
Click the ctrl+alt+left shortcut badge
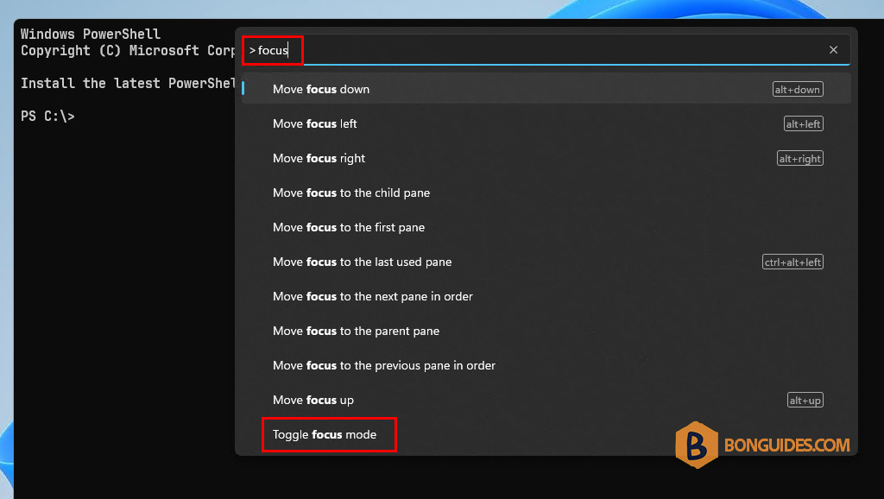(792, 262)
